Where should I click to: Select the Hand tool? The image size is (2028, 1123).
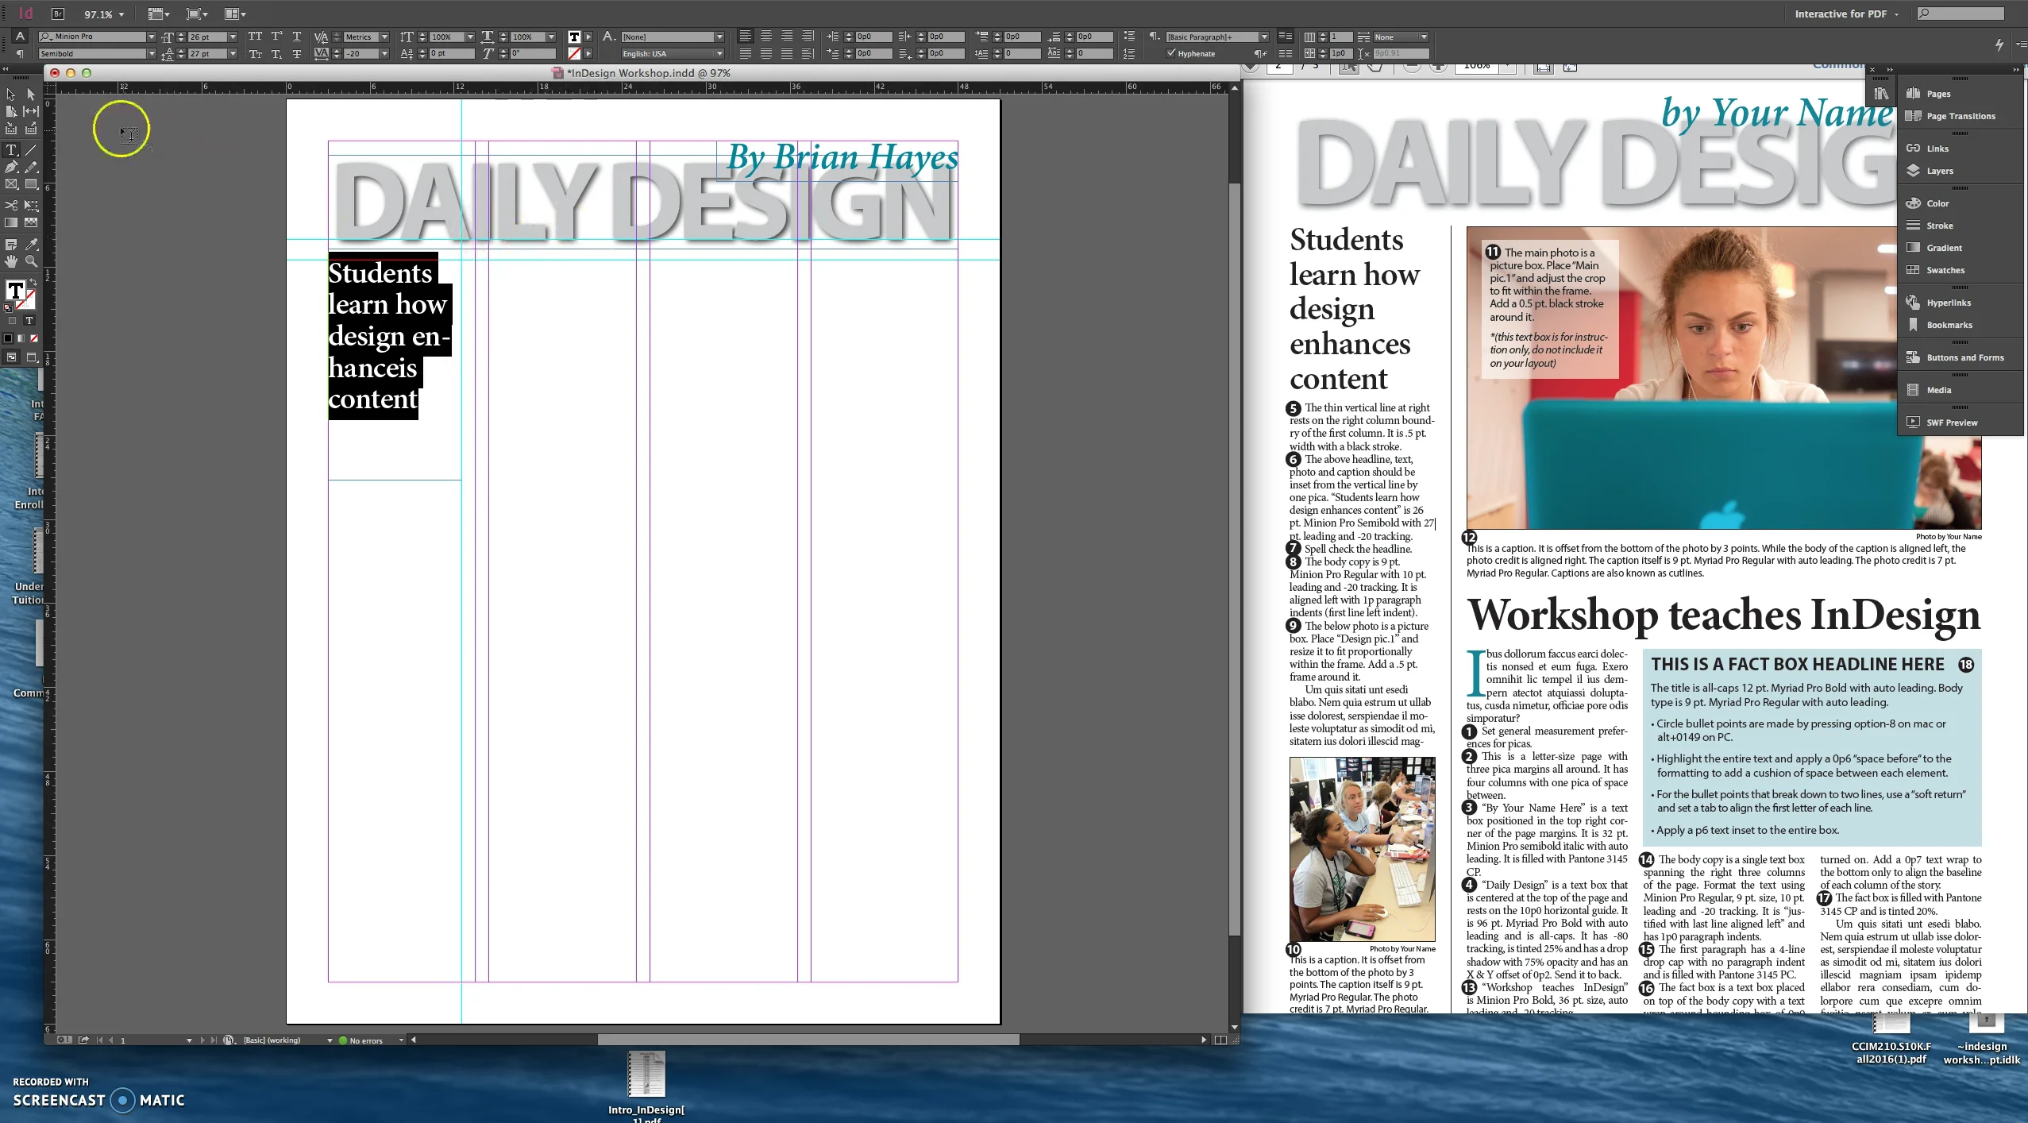11,261
